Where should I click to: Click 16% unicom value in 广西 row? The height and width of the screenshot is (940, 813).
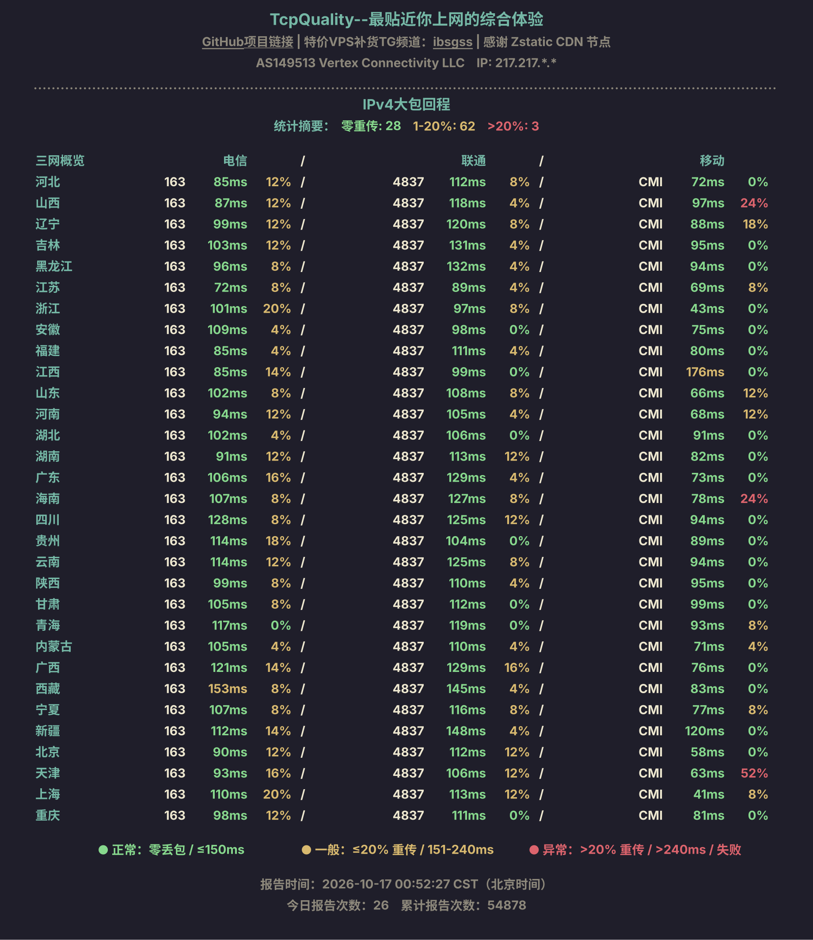point(517,668)
